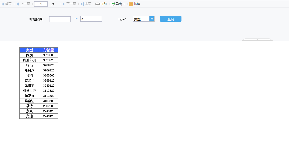Screen dimensions: 289x161
Task: Run the query with 查询 button
Action: pyautogui.click(x=170, y=19)
